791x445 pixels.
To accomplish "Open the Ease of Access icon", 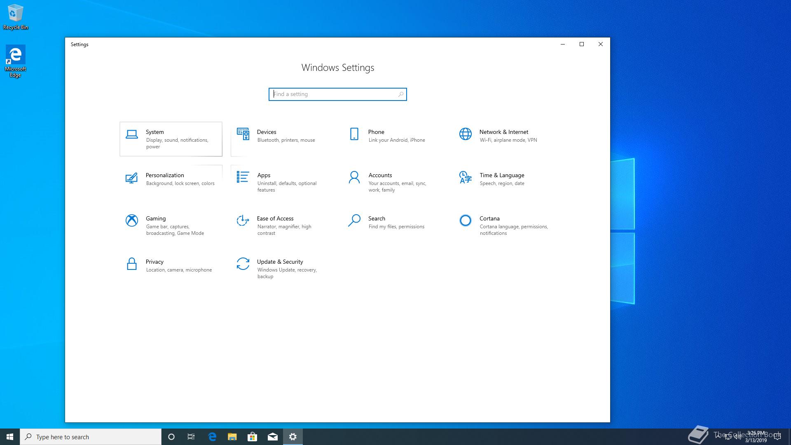I will (x=243, y=220).
